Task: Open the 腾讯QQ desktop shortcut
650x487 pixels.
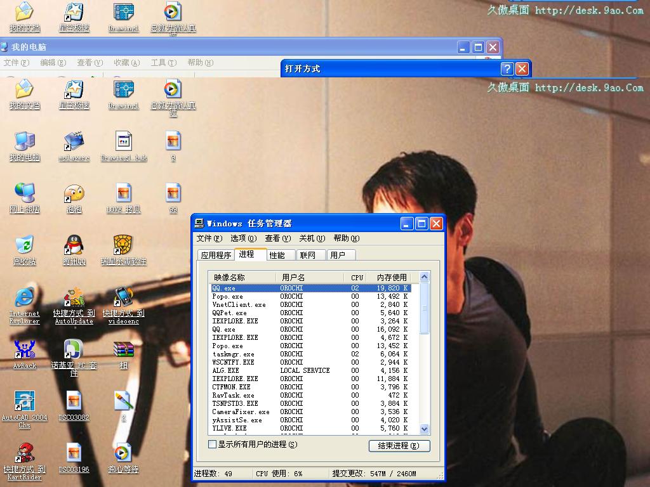Action: (74, 245)
